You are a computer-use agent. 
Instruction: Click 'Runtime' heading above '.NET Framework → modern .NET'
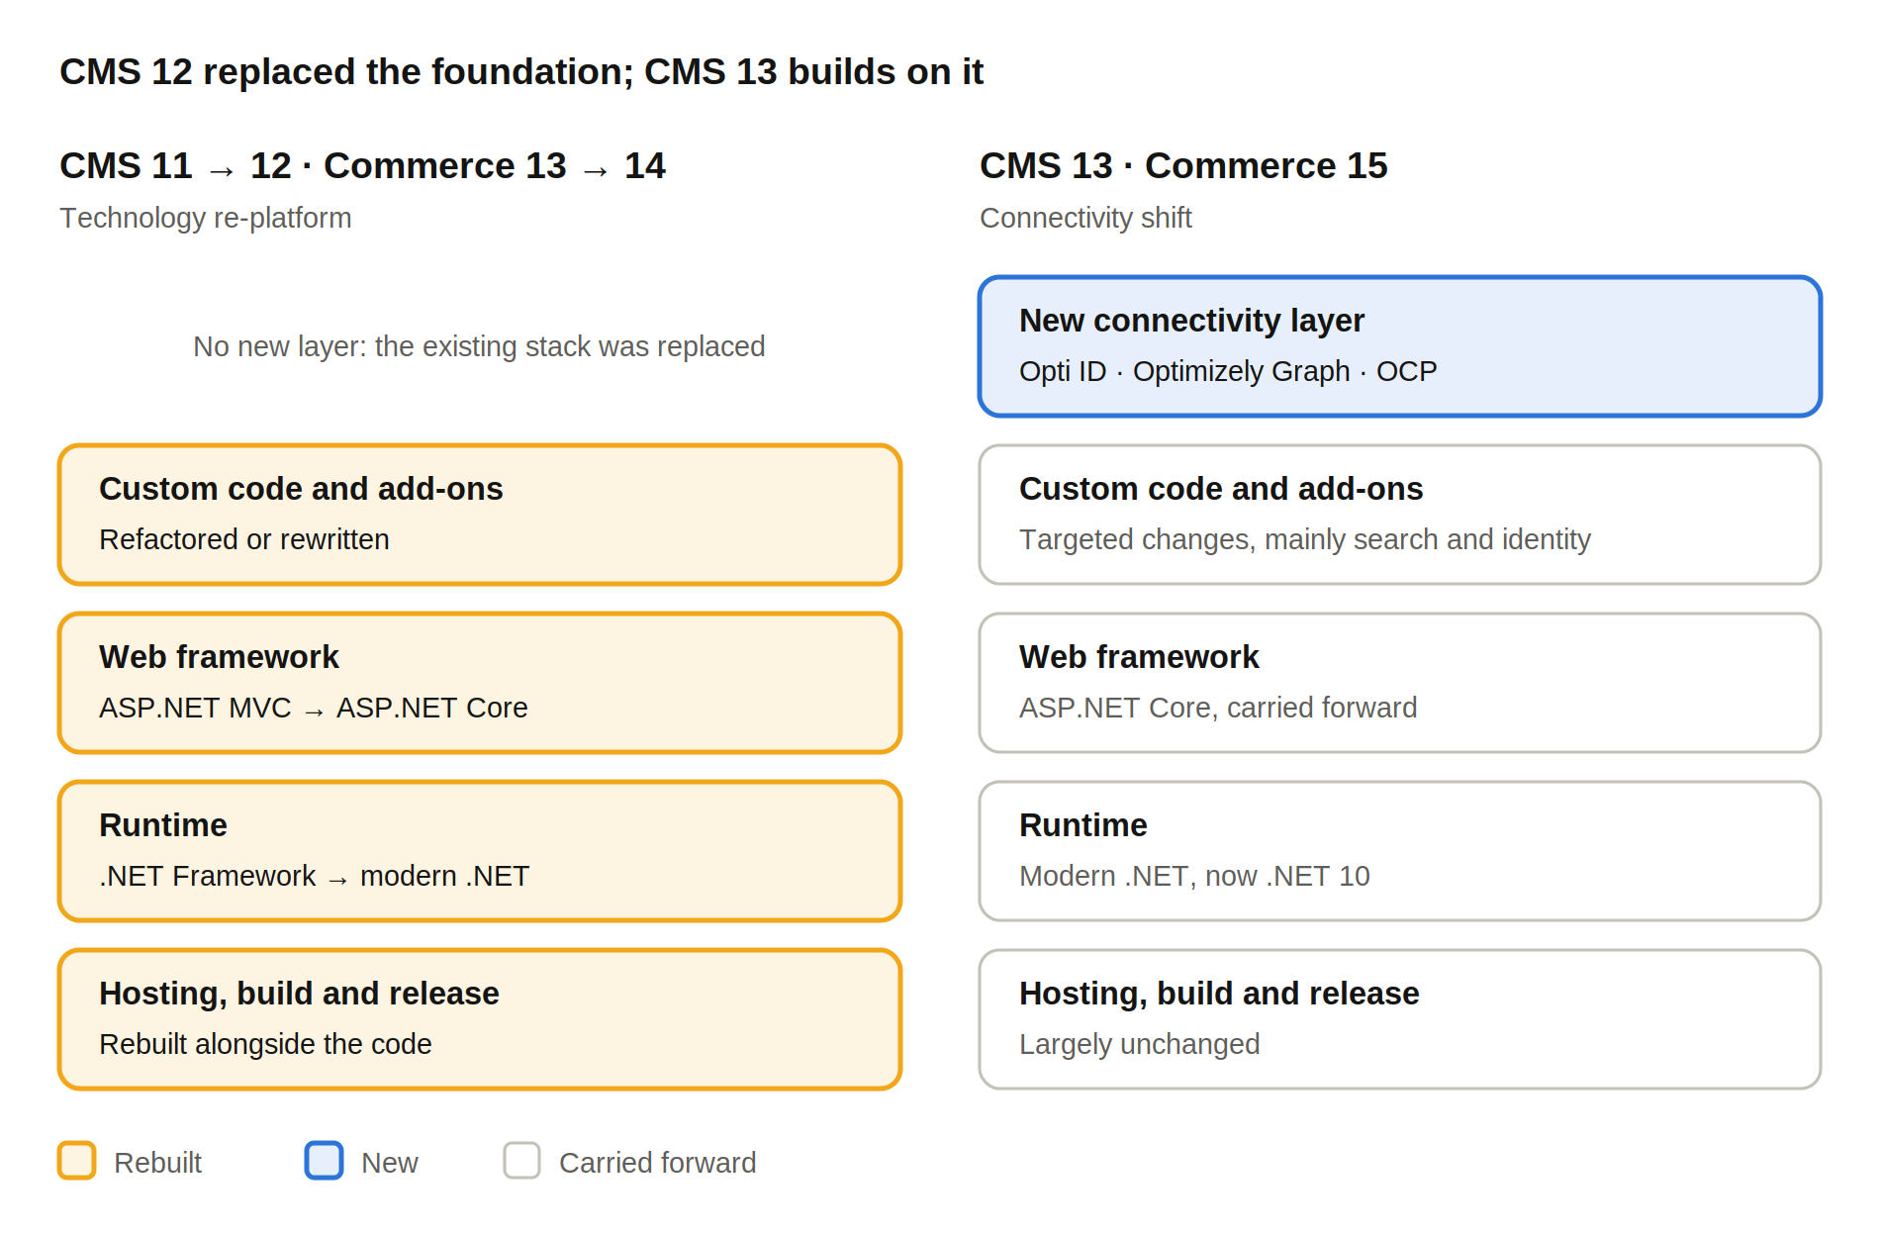163,825
